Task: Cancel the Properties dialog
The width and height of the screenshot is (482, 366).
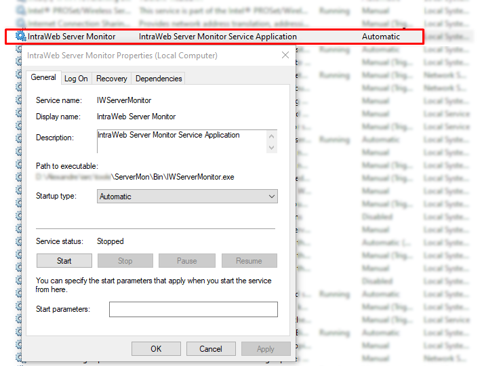Action: click(211, 349)
